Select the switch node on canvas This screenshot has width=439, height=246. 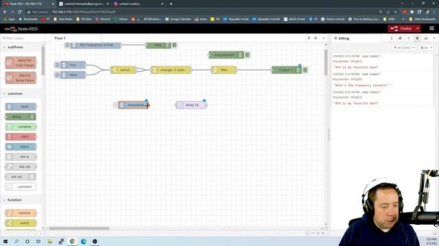123,70
